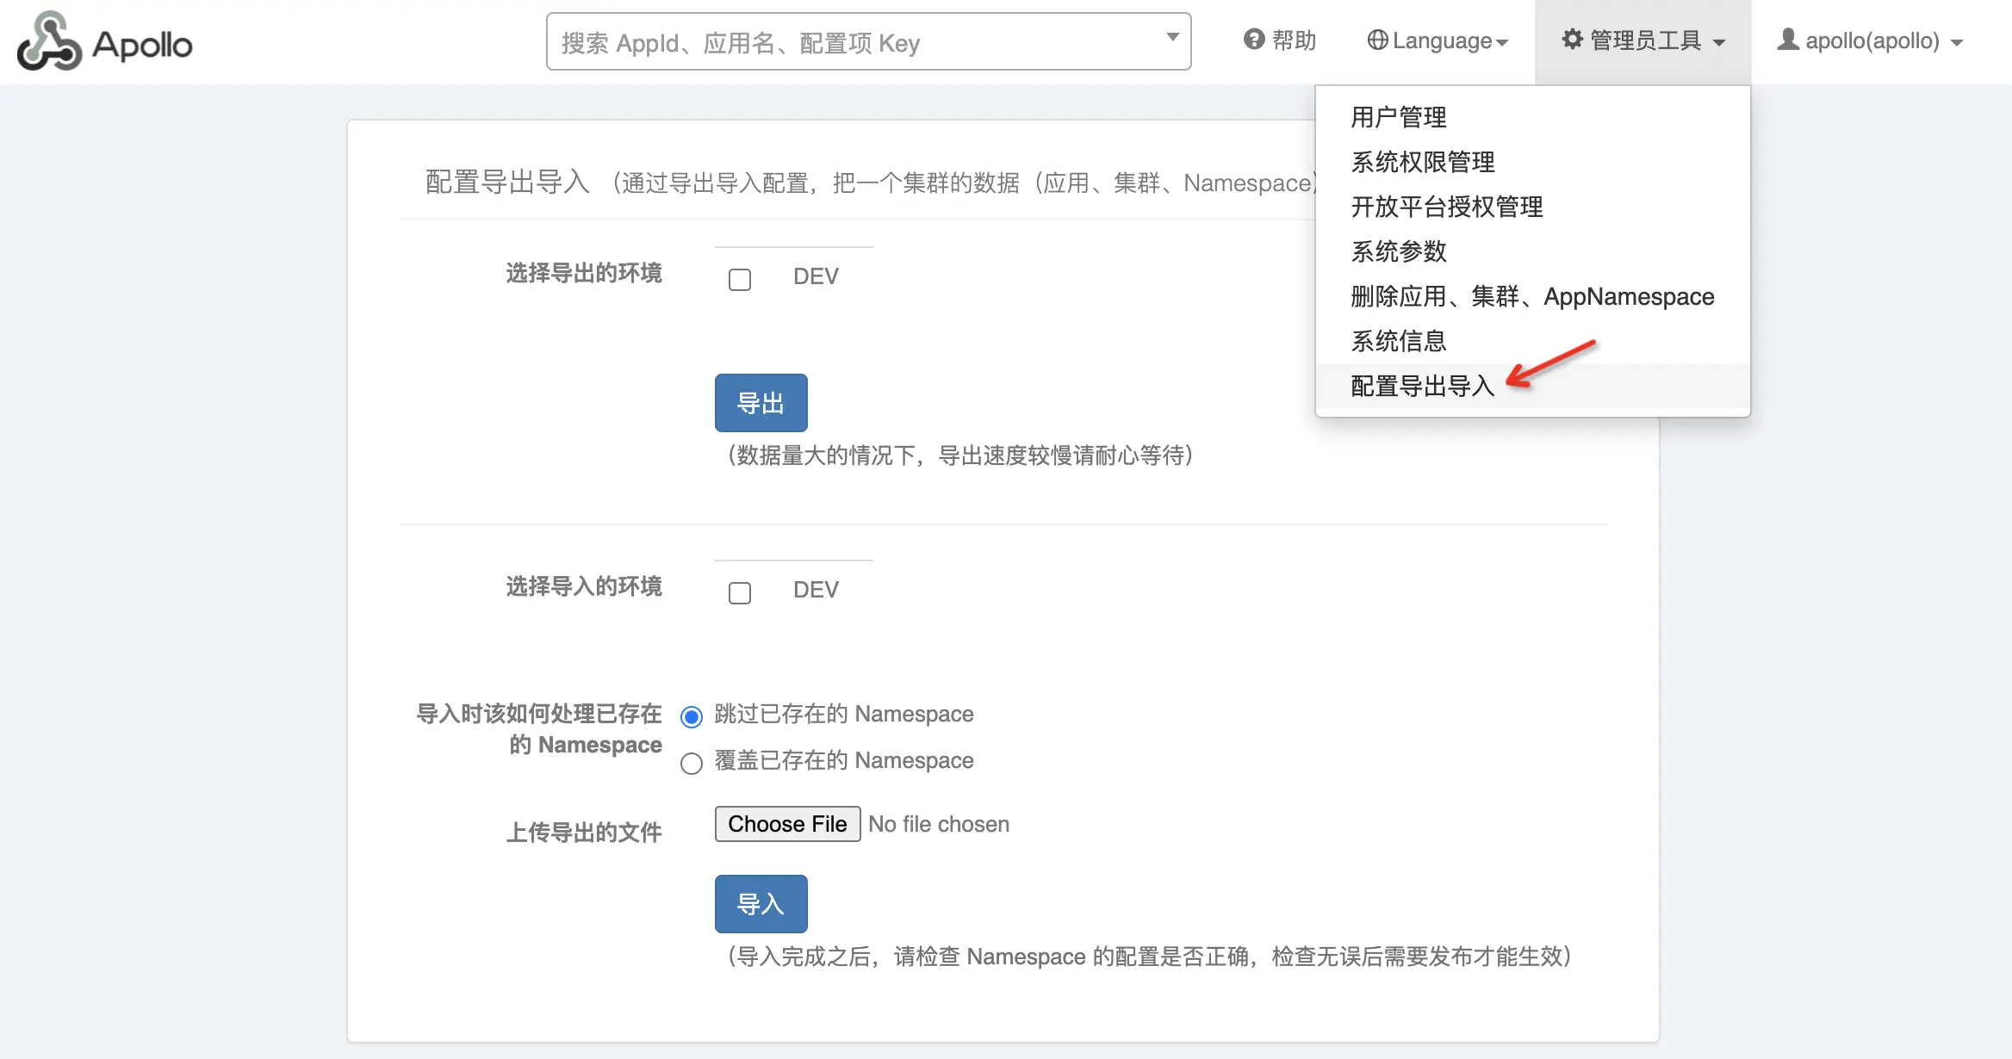Open 用户管理 in the admin menu

coord(1533,117)
